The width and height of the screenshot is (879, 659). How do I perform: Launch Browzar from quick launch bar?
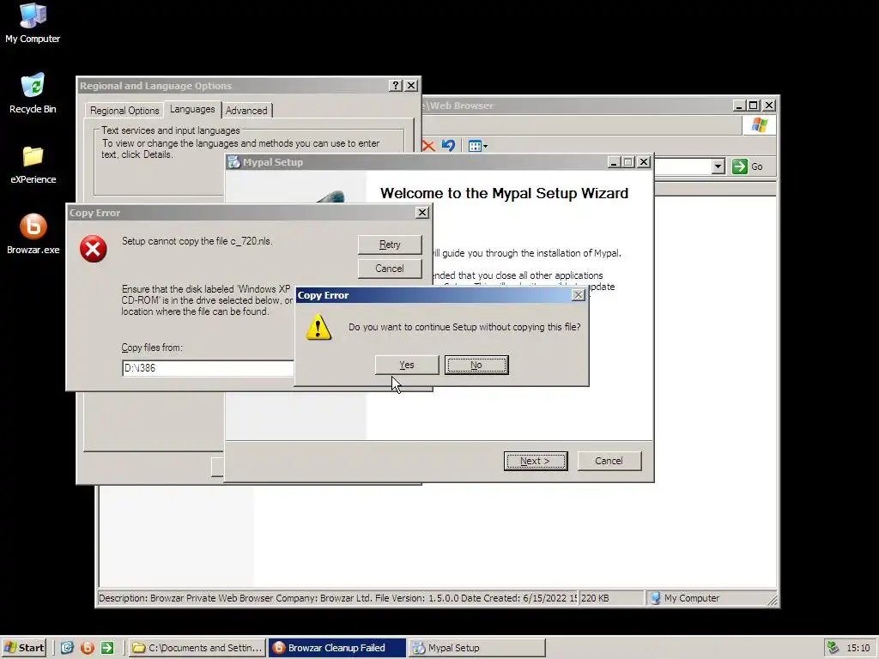click(x=88, y=648)
